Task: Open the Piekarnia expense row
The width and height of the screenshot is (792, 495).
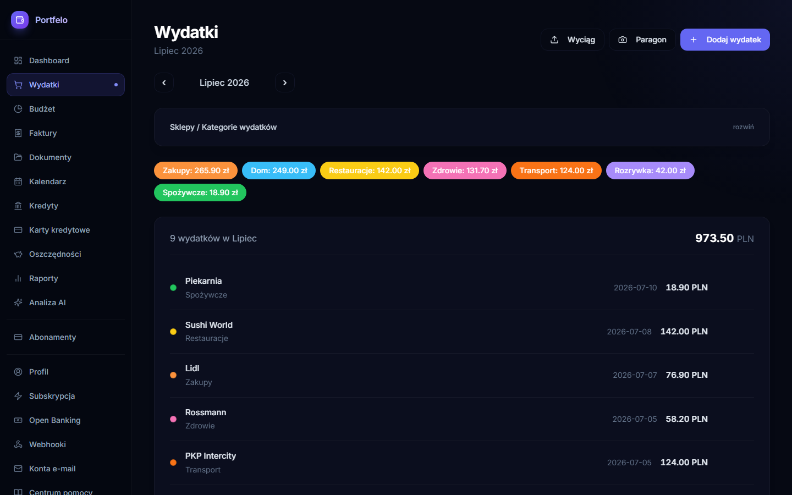Action: [x=462, y=288]
